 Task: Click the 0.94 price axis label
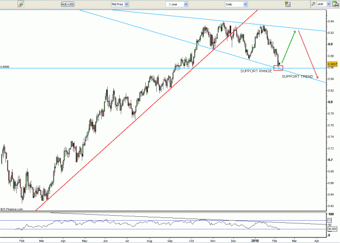(331, 21)
